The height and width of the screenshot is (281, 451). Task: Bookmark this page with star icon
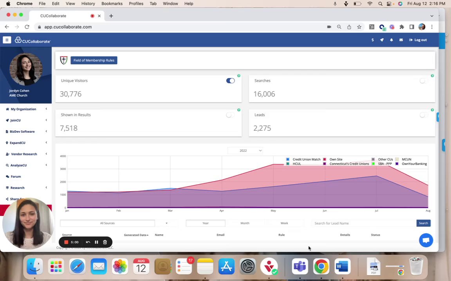click(x=359, y=27)
